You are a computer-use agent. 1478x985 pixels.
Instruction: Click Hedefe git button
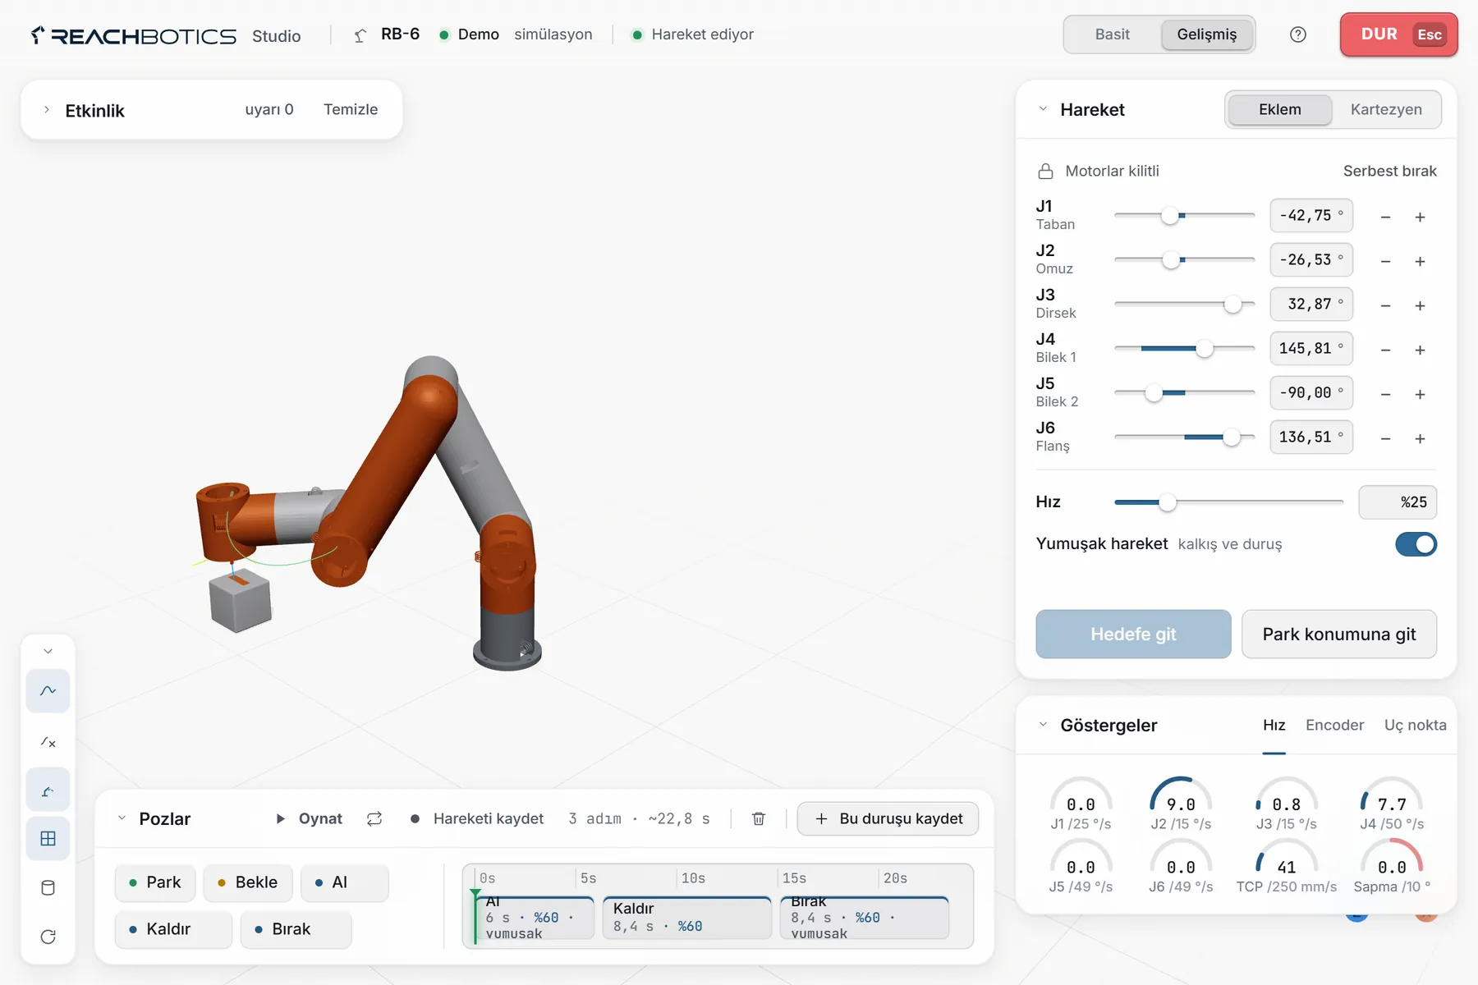click(x=1133, y=634)
